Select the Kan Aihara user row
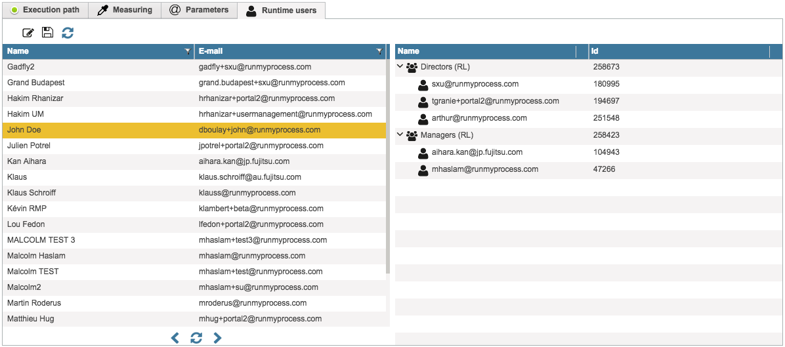Image resolution: width=785 pixels, height=347 pixels. point(194,161)
